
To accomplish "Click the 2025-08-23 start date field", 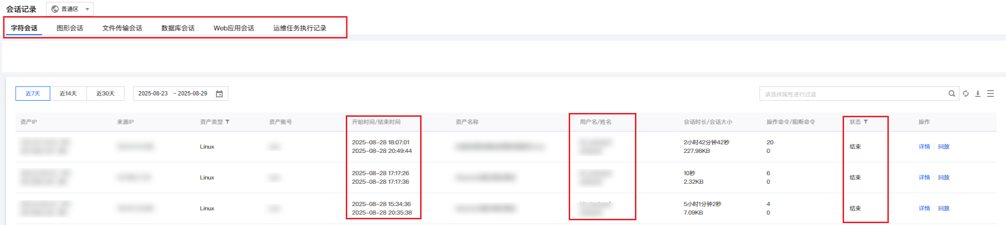I will tap(153, 94).
